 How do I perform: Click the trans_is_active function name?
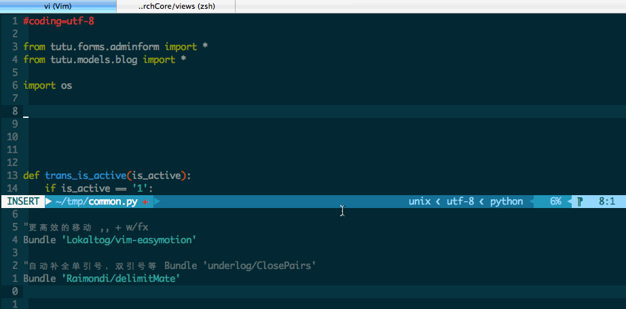[85, 176]
